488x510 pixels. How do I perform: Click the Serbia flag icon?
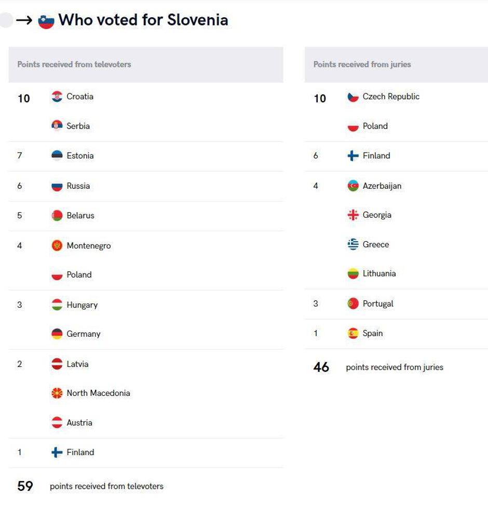(x=57, y=126)
